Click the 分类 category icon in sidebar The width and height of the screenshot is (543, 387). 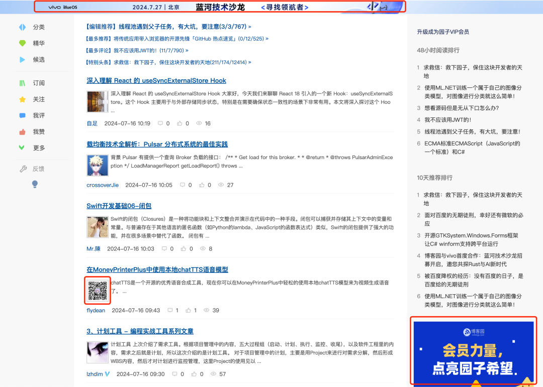(22, 27)
